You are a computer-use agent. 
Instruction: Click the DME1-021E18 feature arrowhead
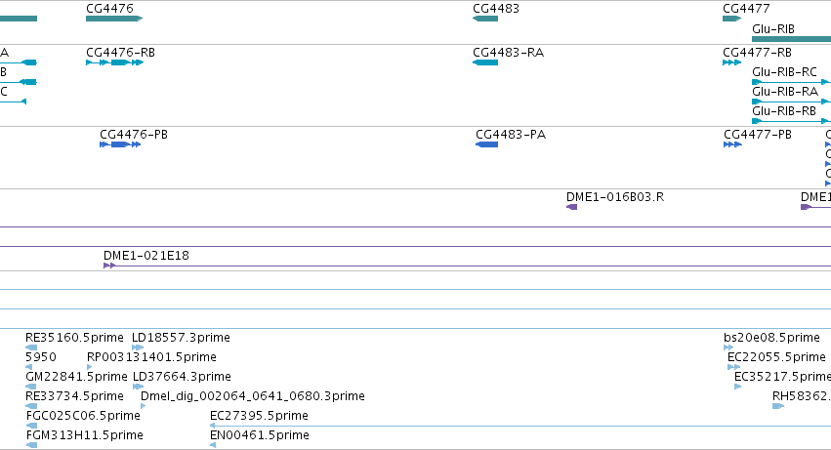coord(109,266)
